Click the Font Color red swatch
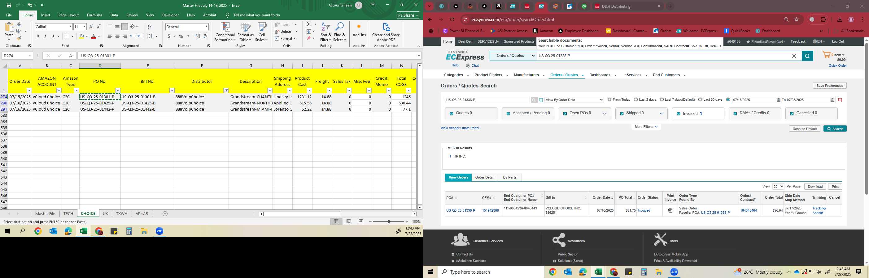The width and height of the screenshot is (869, 278). 94,36
